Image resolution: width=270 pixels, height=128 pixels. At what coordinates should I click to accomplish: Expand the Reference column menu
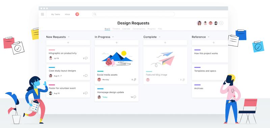[209, 37]
